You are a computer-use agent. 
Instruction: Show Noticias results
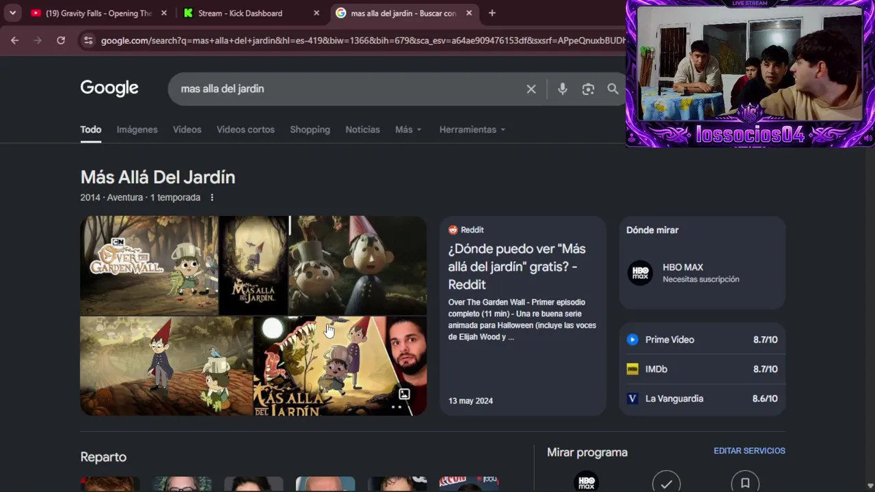(362, 129)
